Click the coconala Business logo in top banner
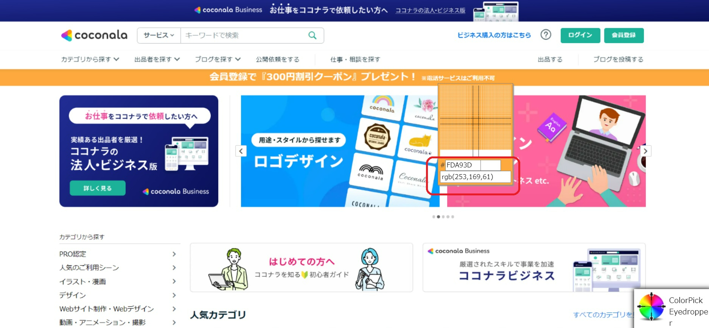The image size is (709, 328). pos(228,10)
